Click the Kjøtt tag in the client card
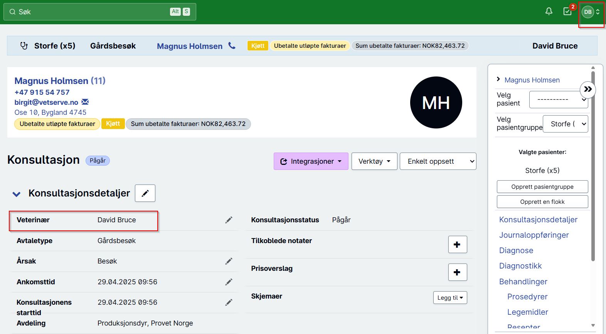This screenshot has width=606, height=334. point(113,124)
